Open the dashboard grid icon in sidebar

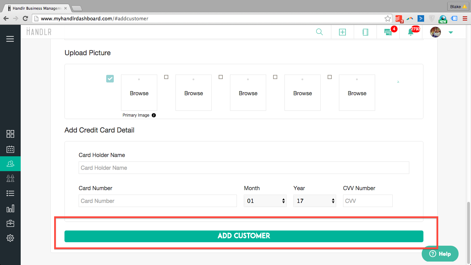pos(10,134)
